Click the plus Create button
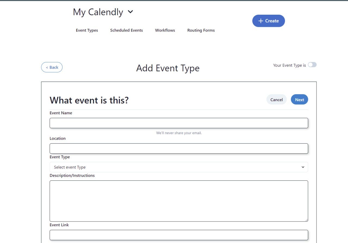 [x=268, y=21]
